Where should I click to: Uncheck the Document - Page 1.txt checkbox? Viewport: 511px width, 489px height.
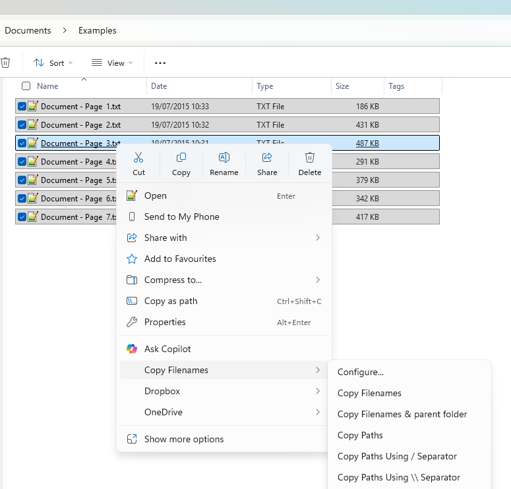pos(22,106)
